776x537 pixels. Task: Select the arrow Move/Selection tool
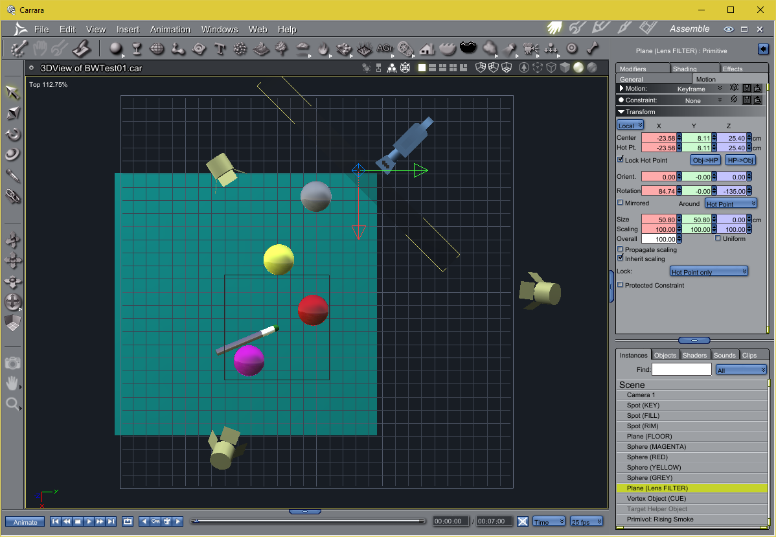click(x=13, y=93)
